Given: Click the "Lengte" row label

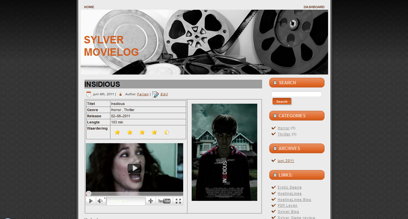Looking at the screenshot, I should pos(93,122).
